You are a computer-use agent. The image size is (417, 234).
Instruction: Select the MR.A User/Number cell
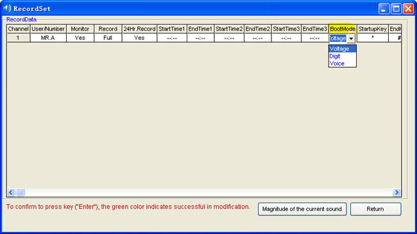[x=48, y=38]
